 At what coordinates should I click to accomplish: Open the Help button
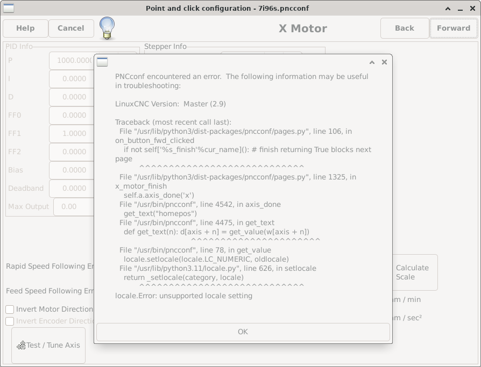[x=25, y=28]
